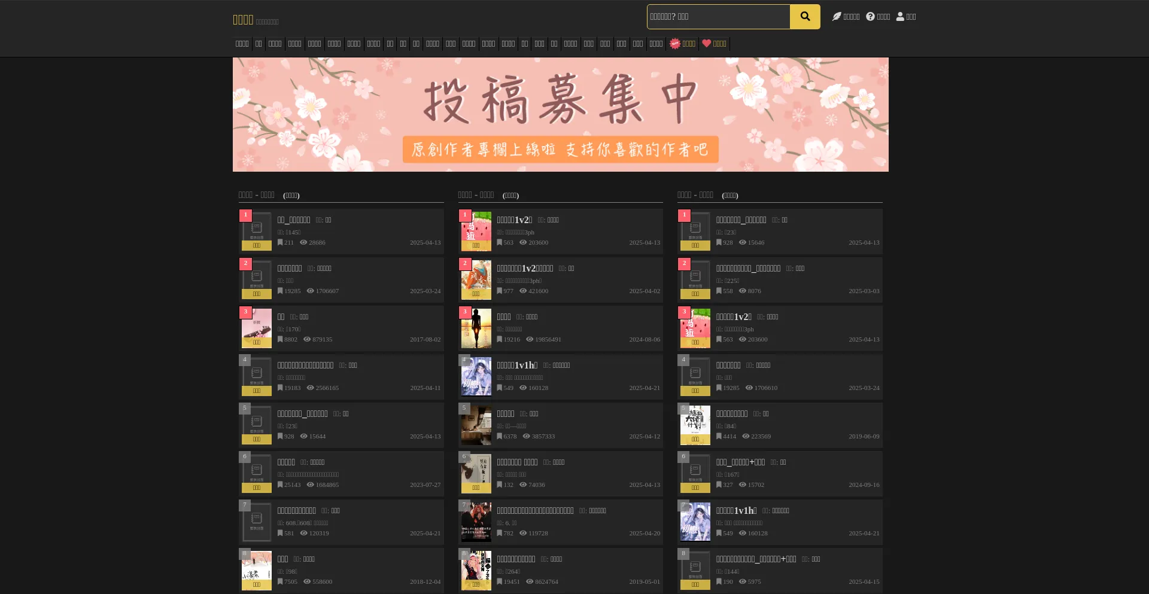
Task: Click the eye icon beside 28686 views
Action: pos(303,243)
